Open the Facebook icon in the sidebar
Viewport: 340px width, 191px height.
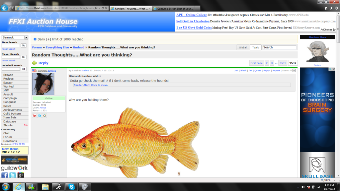click(x=5, y=175)
